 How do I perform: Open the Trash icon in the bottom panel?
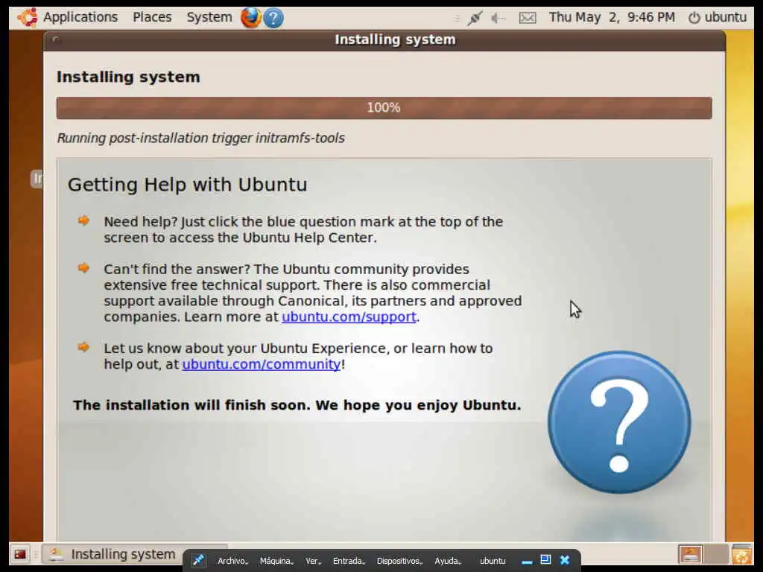(741, 554)
